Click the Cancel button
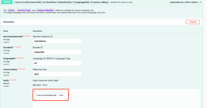The image size is (207, 108). pos(193,22)
